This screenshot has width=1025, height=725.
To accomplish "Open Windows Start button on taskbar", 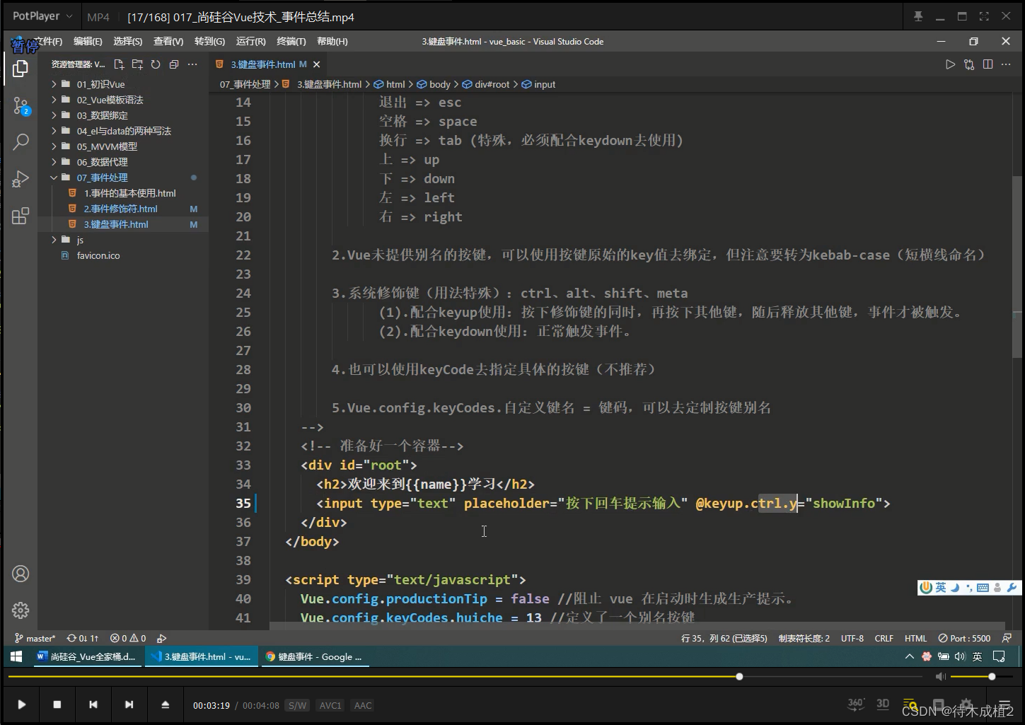I will coord(16,656).
